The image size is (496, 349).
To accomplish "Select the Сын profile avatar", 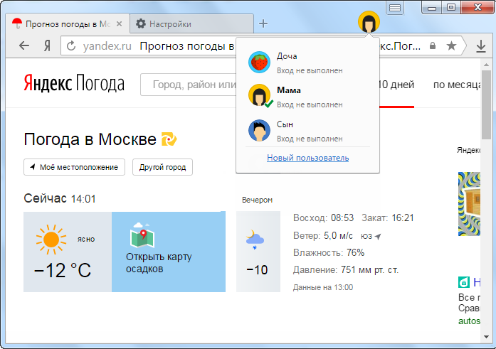I will pos(259,130).
